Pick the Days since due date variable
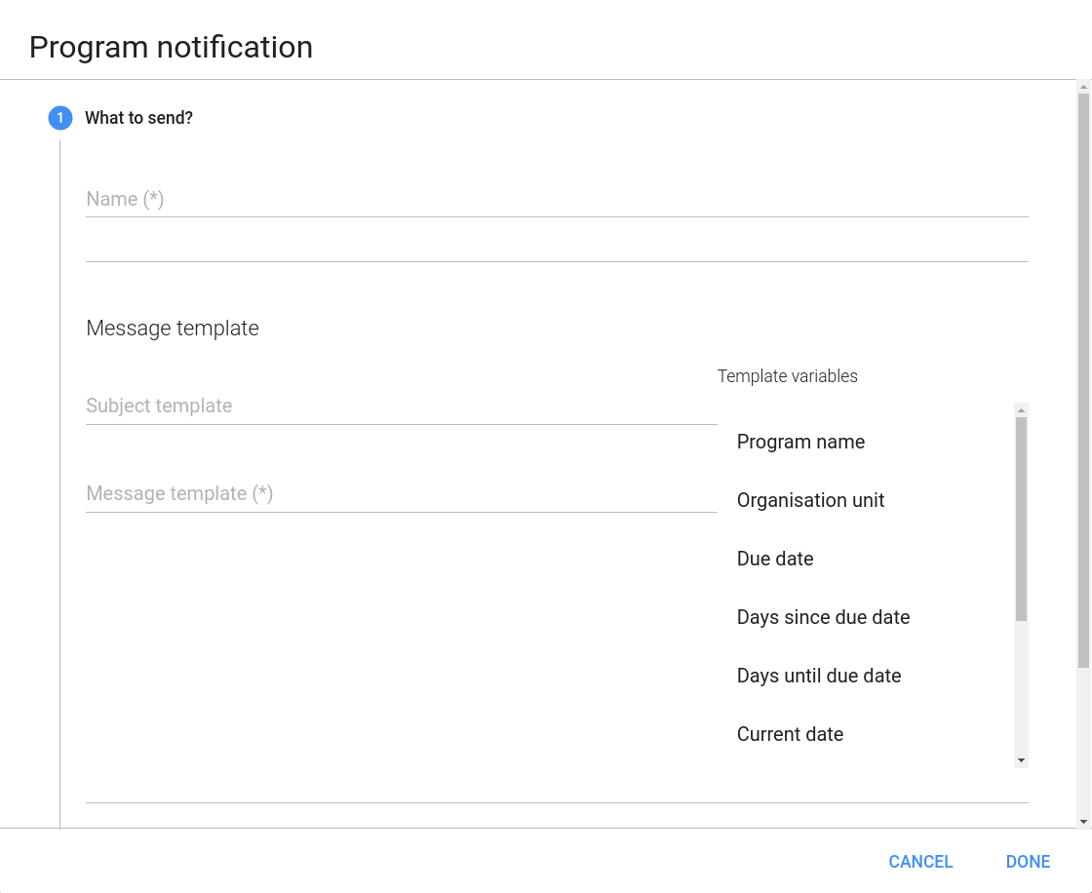Screen dimensions: 1092x893 coord(823,617)
